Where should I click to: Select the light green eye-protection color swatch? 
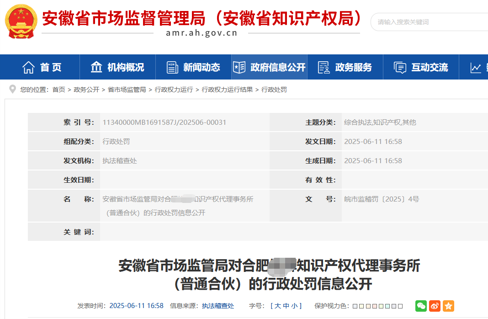click(381, 306)
